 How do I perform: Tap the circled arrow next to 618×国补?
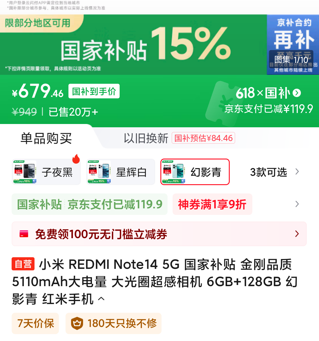[297, 93]
